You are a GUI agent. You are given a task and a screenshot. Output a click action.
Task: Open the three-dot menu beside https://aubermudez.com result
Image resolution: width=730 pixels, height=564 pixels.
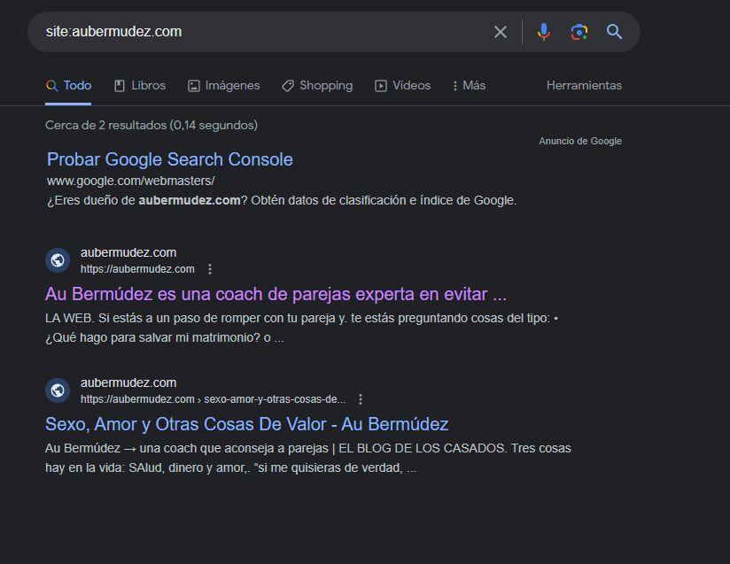pyautogui.click(x=210, y=269)
